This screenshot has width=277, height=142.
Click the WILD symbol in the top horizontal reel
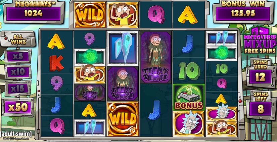(90, 15)
